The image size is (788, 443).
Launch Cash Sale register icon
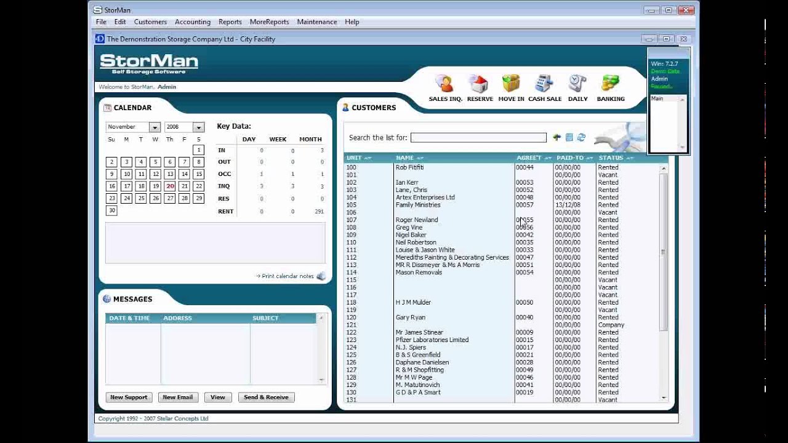544,84
